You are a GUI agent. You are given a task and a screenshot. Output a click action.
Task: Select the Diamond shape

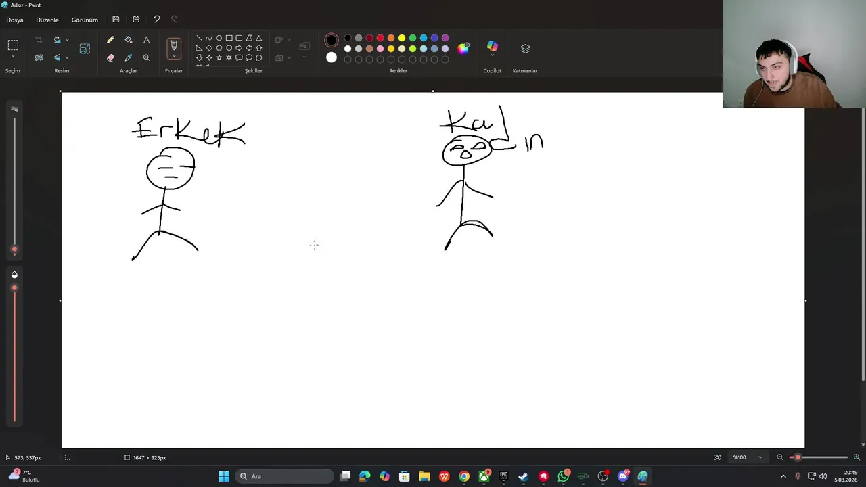tap(209, 48)
